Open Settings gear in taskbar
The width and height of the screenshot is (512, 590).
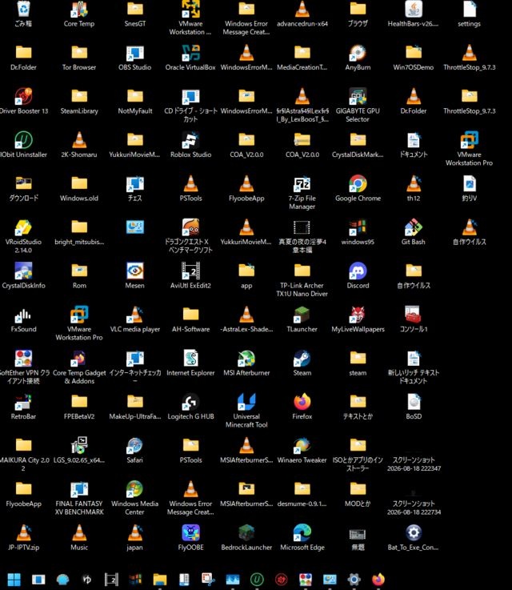coord(354,580)
